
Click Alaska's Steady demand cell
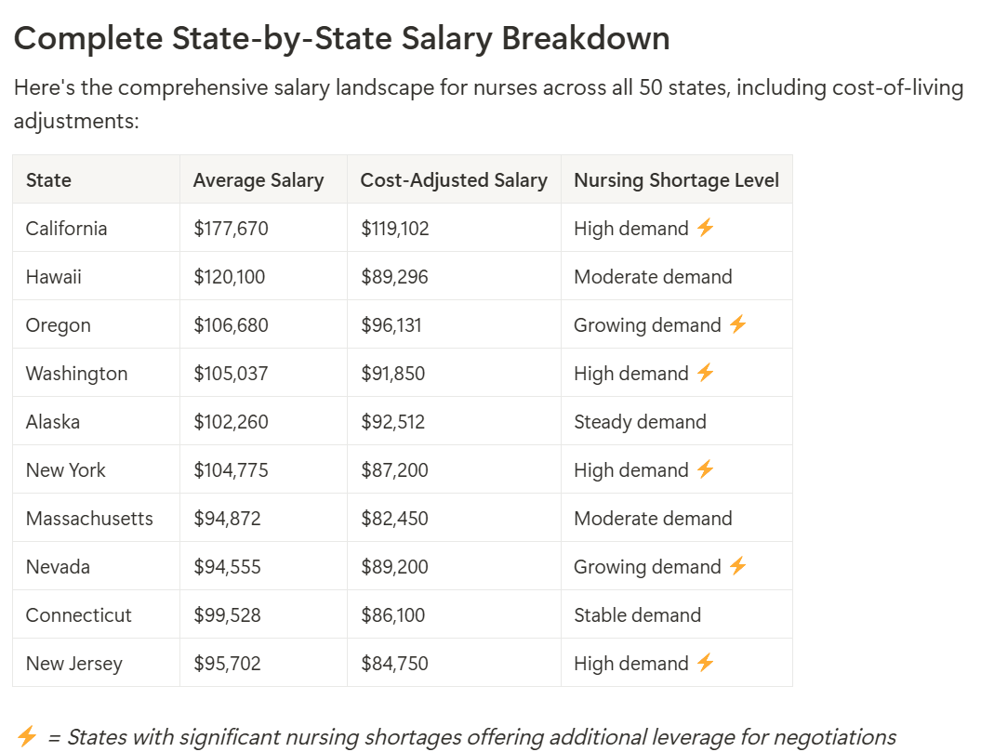click(640, 422)
